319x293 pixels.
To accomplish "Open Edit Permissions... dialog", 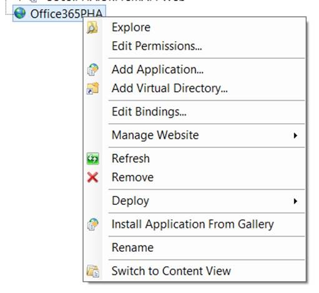I will [157, 46].
